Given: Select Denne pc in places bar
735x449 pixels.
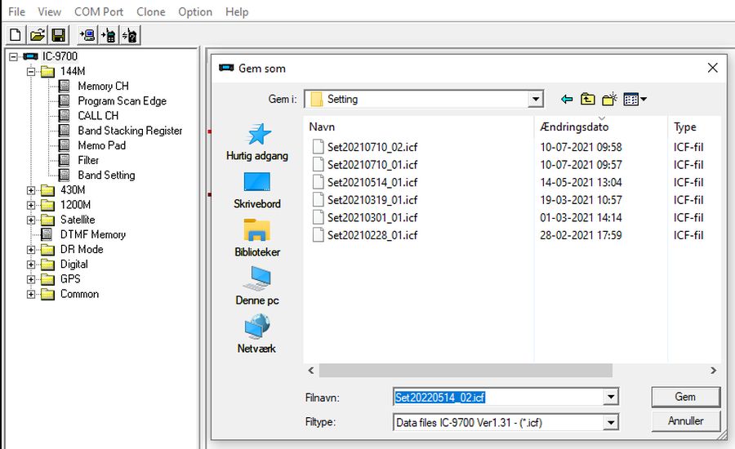Looking at the screenshot, I should [257, 287].
